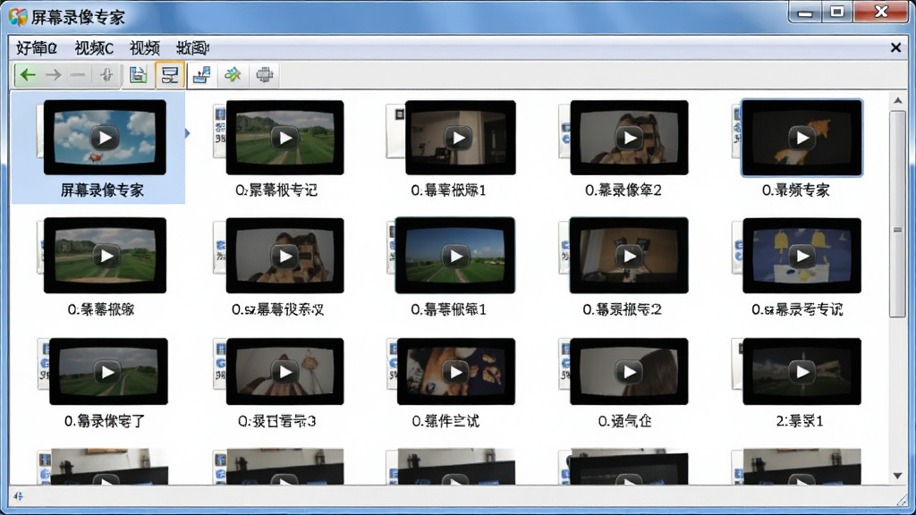
Task: Open the 视频 menu without the letter C
Action: pos(145,48)
